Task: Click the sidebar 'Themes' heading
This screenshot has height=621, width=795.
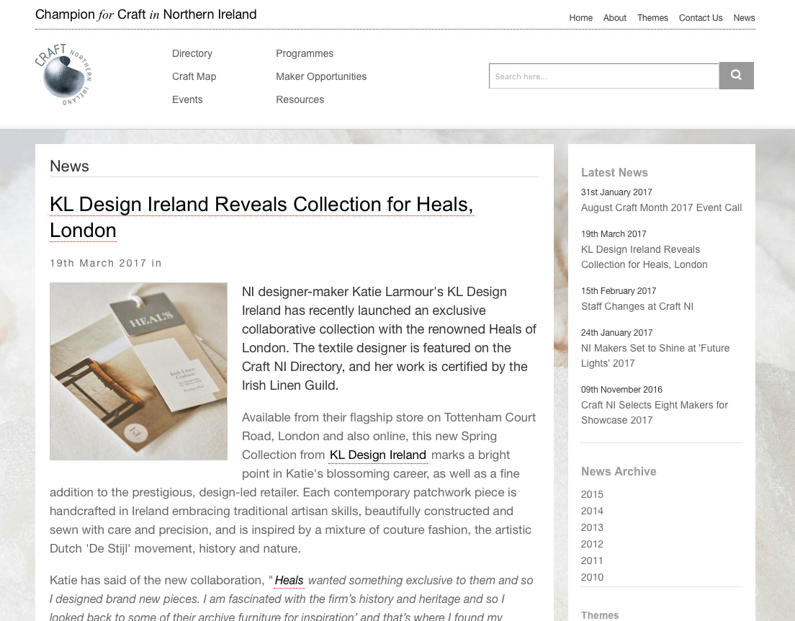Action: (600, 615)
